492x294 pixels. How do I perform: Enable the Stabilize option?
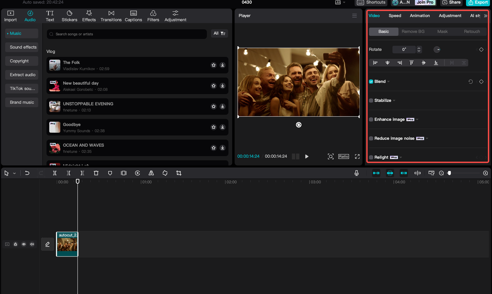coord(370,100)
